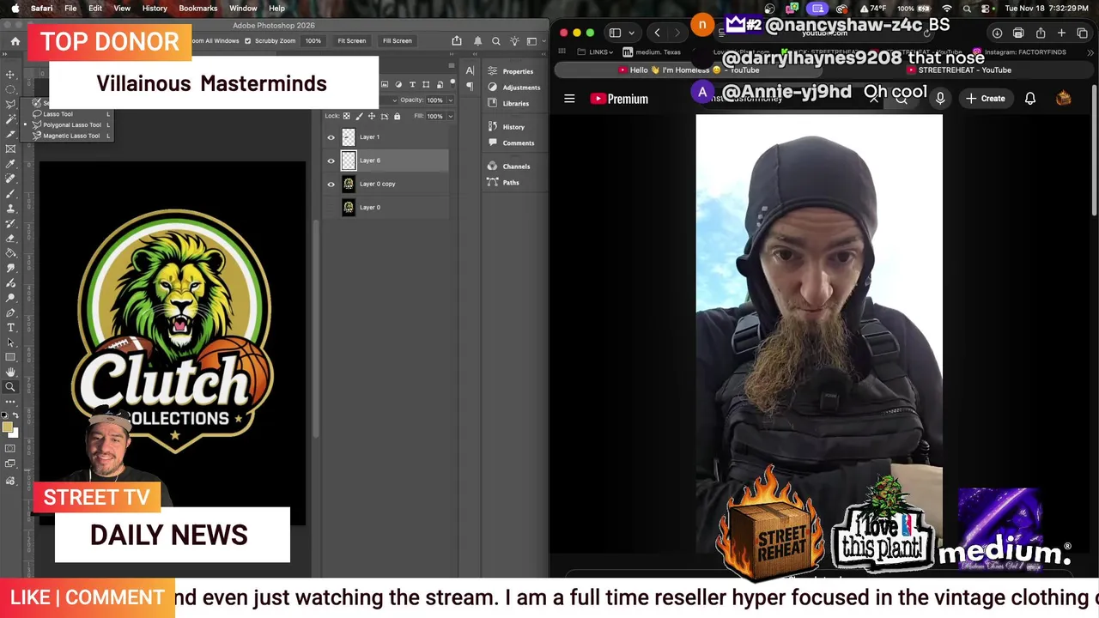Click the foreground color swatch
The width and height of the screenshot is (1099, 618).
tap(7, 426)
